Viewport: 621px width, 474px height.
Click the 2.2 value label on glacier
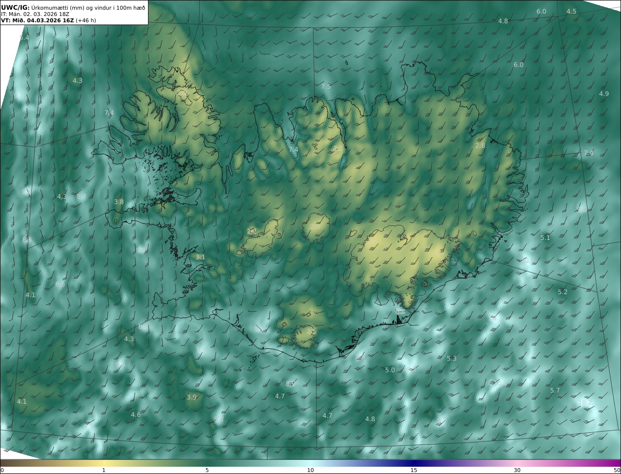252,231
